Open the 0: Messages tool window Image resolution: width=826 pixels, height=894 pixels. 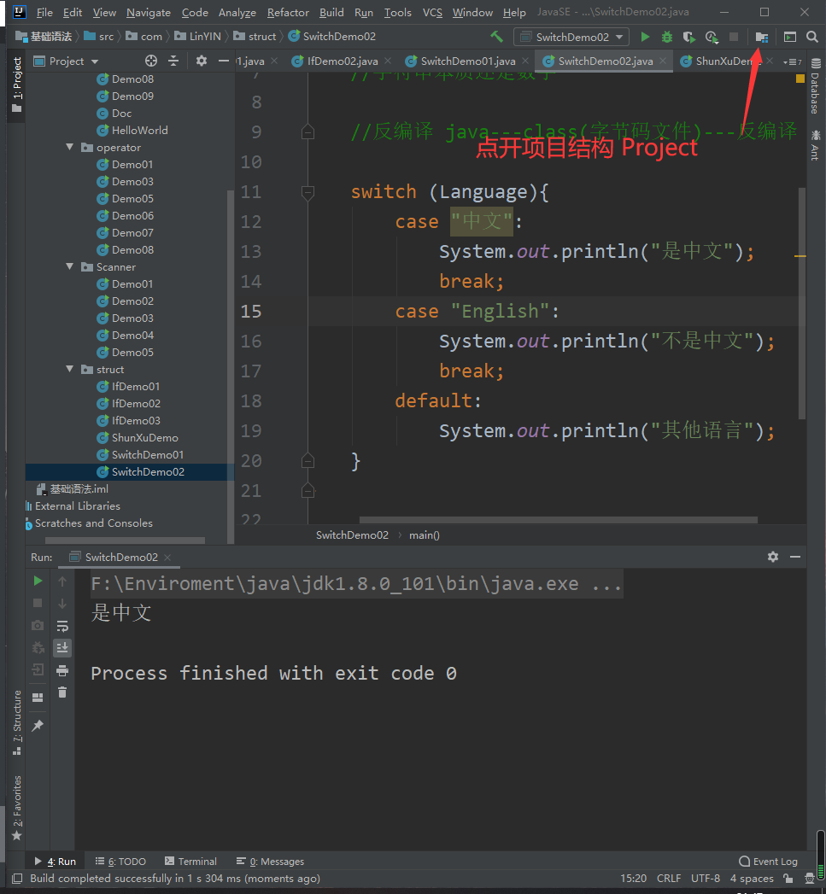tap(271, 861)
